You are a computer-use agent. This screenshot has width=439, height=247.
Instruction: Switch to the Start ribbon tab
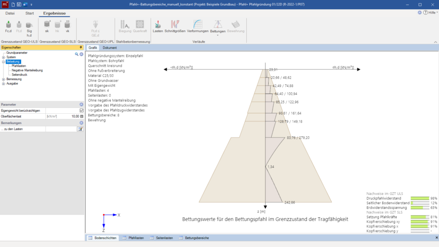29,13
